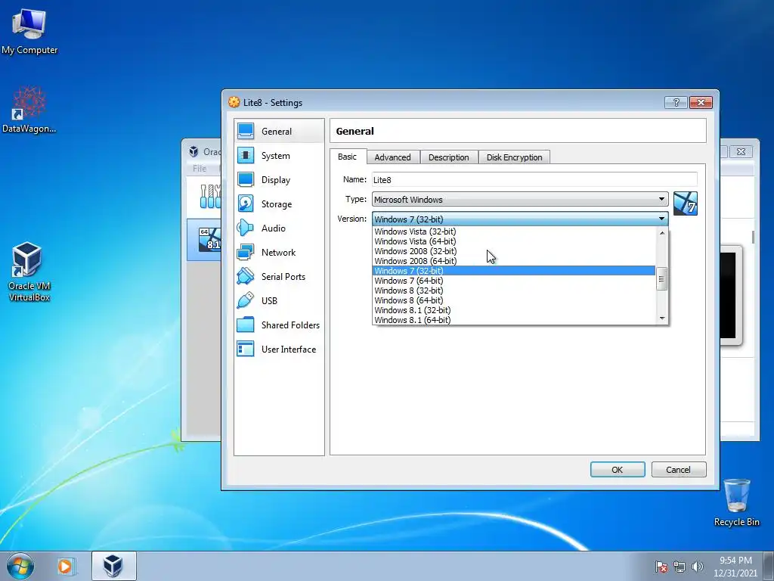The height and width of the screenshot is (581, 774).
Task: Open the media player taskbar icon
Action: pos(65,566)
